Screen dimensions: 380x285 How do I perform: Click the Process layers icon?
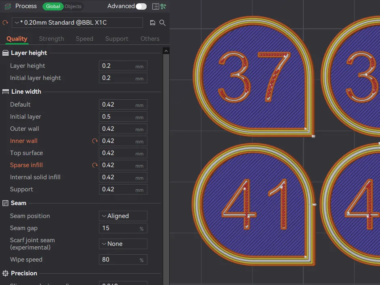click(x=8, y=6)
